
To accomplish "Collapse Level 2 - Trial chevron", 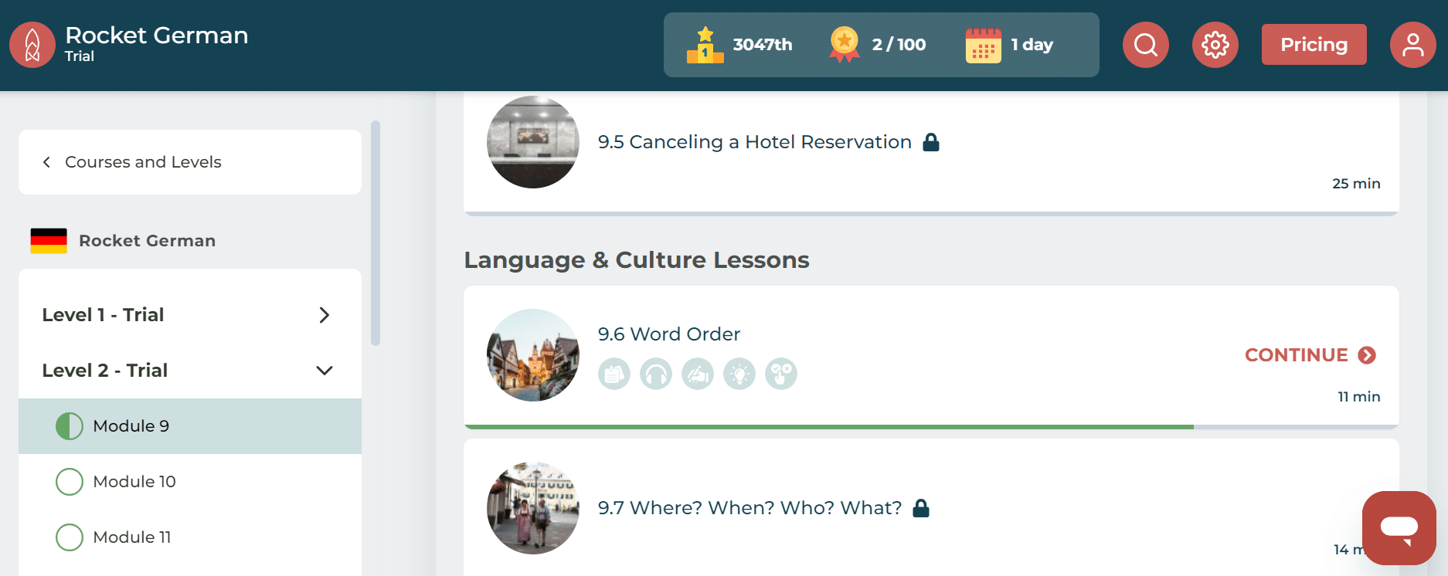I will (x=325, y=371).
